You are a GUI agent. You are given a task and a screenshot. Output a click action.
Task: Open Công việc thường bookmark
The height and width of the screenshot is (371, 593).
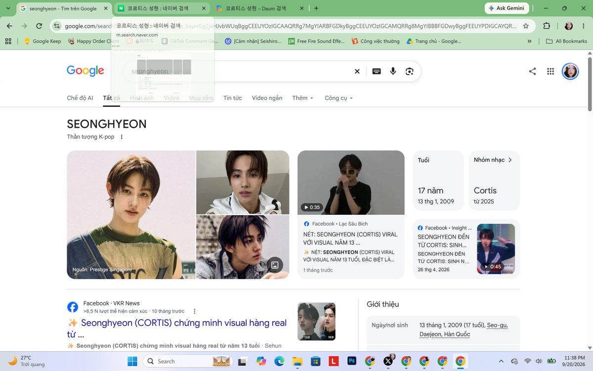[x=376, y=41]
